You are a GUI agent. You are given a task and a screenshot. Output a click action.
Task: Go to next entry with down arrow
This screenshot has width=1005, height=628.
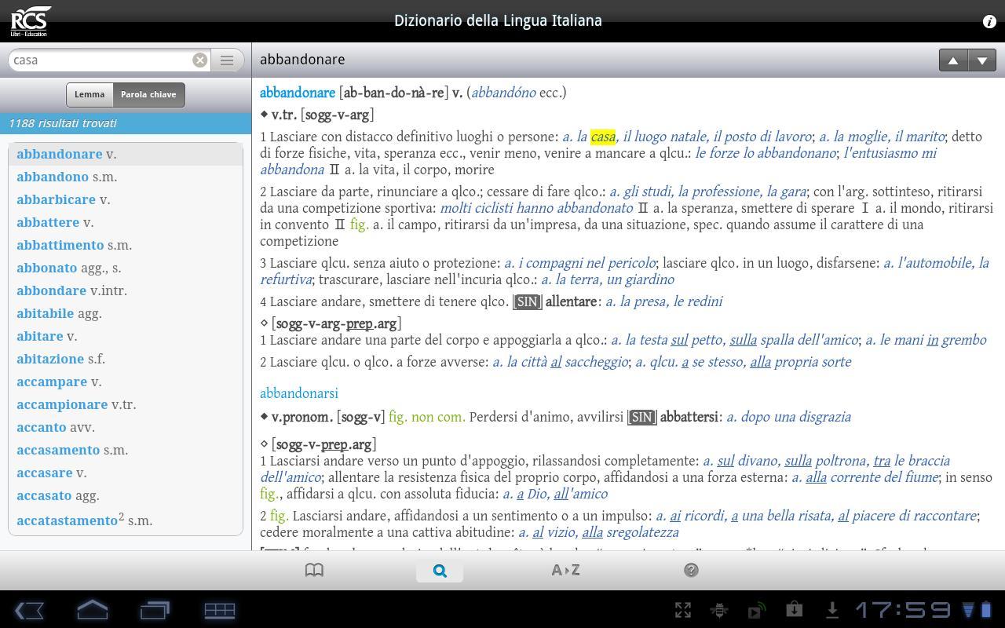982,60
